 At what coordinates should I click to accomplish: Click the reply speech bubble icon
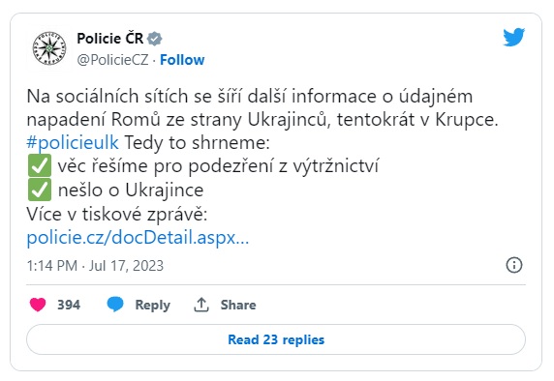pyautogui.click(x=115, y=304)
